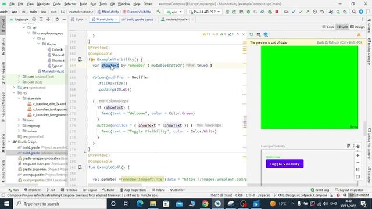Open Chrome from the Windows taskbar
372x209 pixels.
point(205,204)
